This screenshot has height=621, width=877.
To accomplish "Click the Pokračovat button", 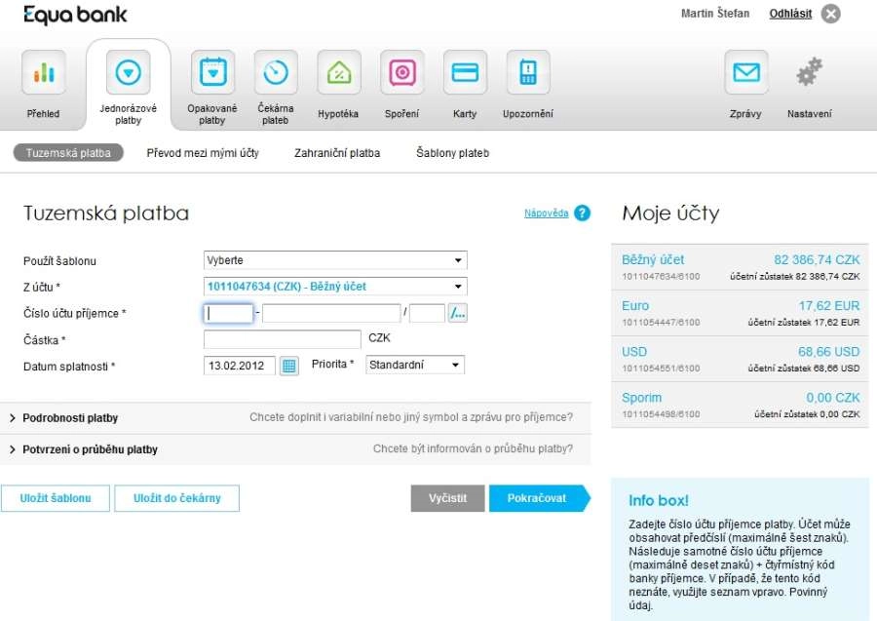I will click(x=537, y=498).
